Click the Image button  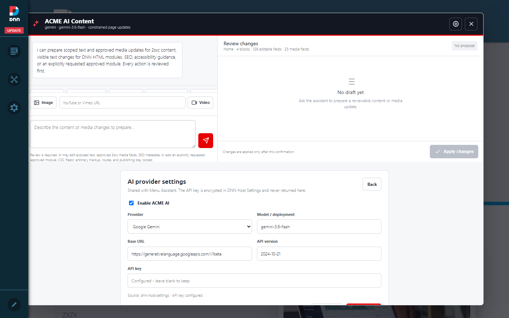pyautogui.click(x=43, y=102)
